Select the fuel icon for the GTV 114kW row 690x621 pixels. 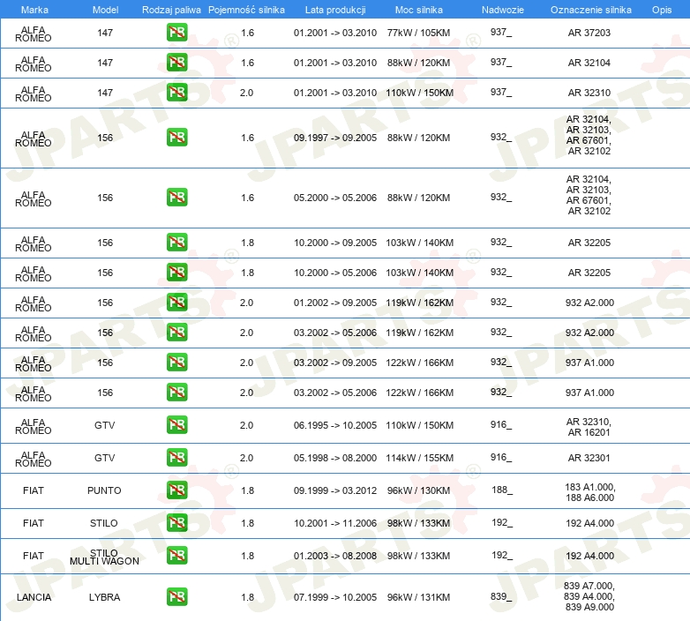point(176,458)
